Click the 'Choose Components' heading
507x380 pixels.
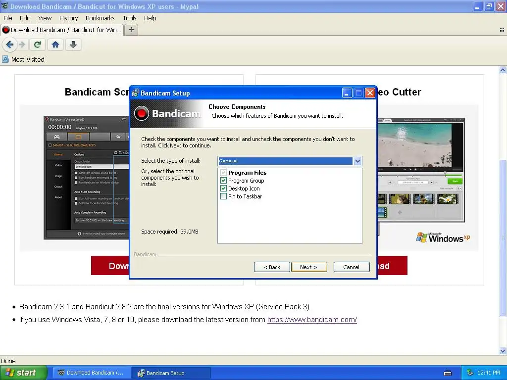(x=237, y=107)
